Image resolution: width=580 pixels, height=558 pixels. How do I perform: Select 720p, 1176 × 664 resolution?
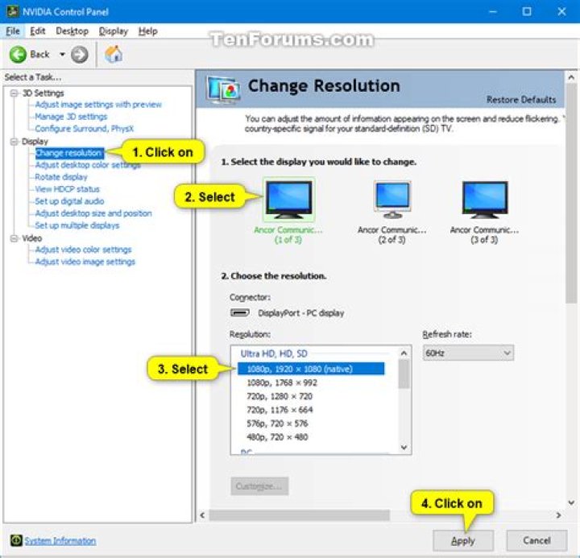280,410
